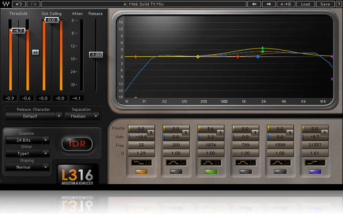The width and height of the screenshot is (343, 214).
Task: Toggle the threshold/ceiling link button
Action: [35, 52]
